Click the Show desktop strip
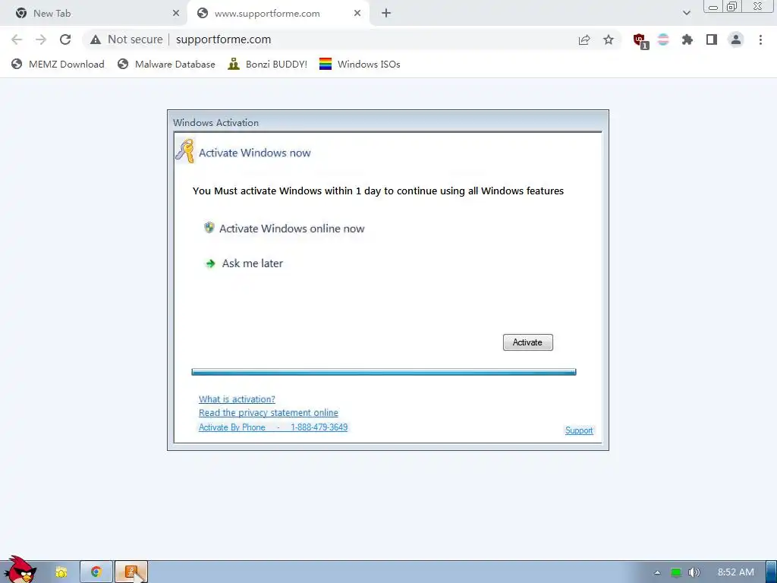777x583 pixels. tap(771, 572)
